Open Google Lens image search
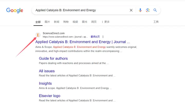 [147, 10]
